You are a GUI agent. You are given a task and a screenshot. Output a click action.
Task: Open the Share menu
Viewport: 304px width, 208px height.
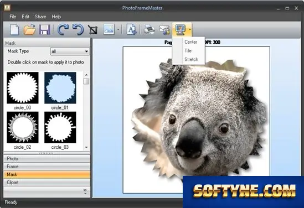40,17
